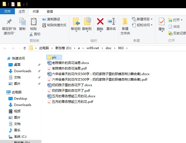Select 老院墙外的杏花消息.pdf

tap(67, 68)
